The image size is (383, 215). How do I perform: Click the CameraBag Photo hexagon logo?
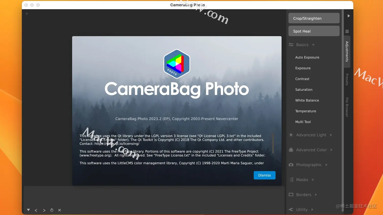pos(177,64)
